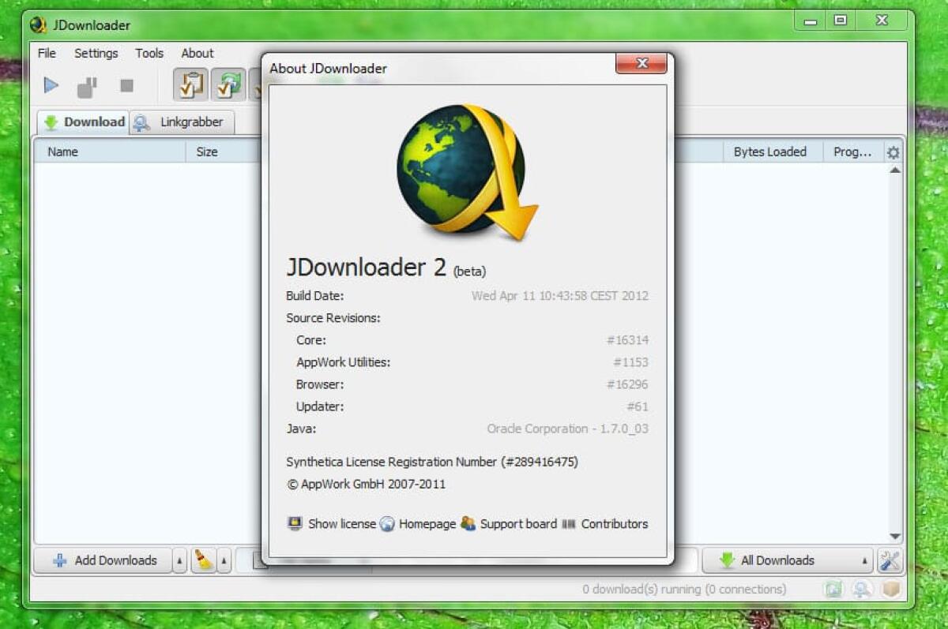This screenshot has height=629, width=948.
Task: Start downloads with the play icon
Action: [51, 85]
